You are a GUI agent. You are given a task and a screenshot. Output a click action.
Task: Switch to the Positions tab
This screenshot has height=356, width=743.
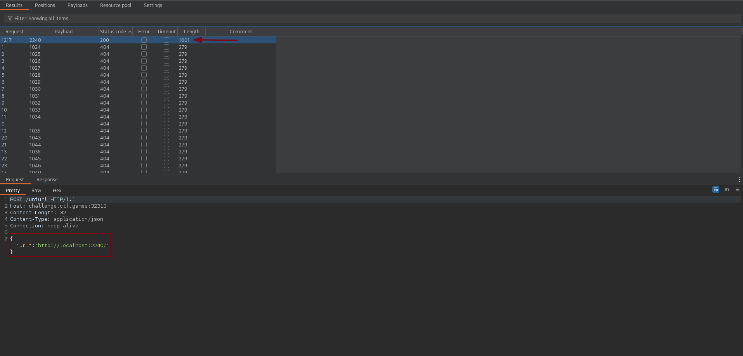[x=45, y=5]
